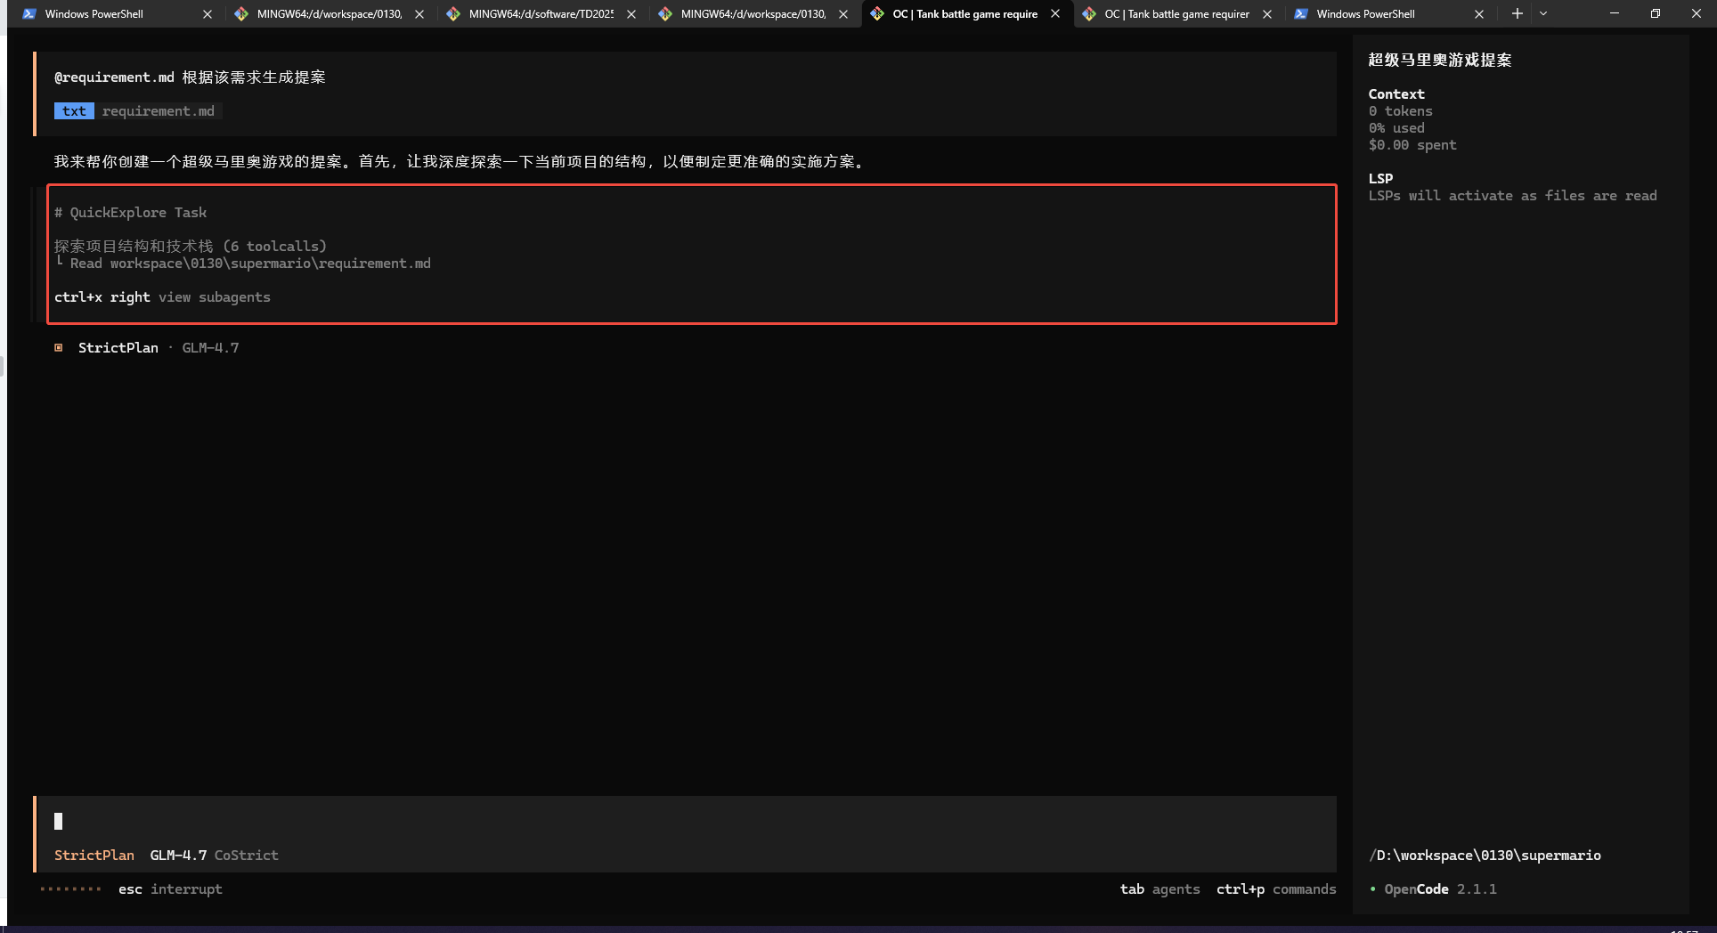Click the txt file type badge
The image size is (1717, 933).
pos(74,111)
